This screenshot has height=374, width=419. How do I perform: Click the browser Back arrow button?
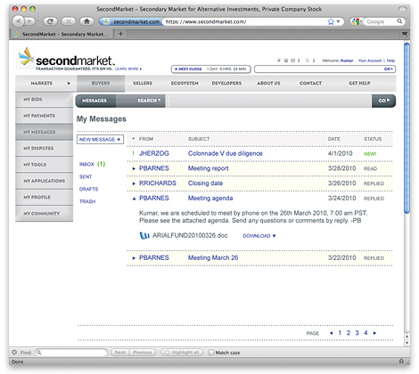pyautogui.click(x=19, y=21)
